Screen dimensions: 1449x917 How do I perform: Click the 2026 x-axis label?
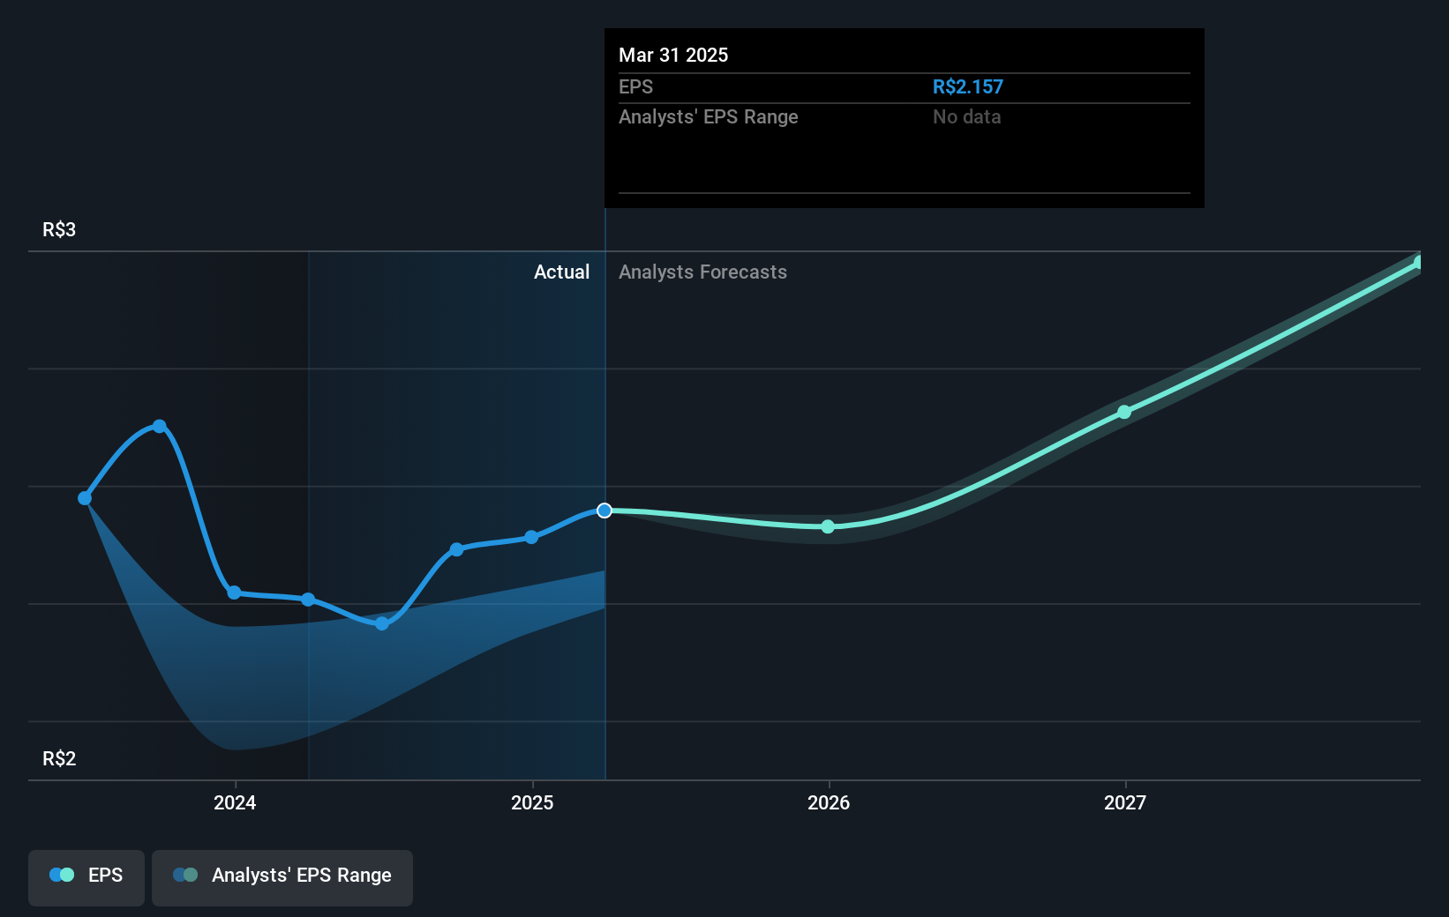point(829,802)
